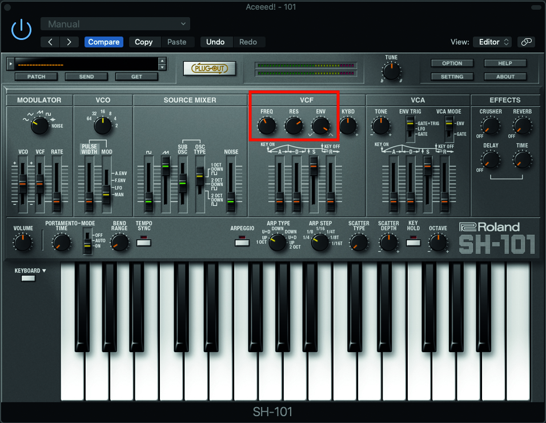Open the ABOUT menu button
This screenshot has height=423, width=546.
point(505,76)
